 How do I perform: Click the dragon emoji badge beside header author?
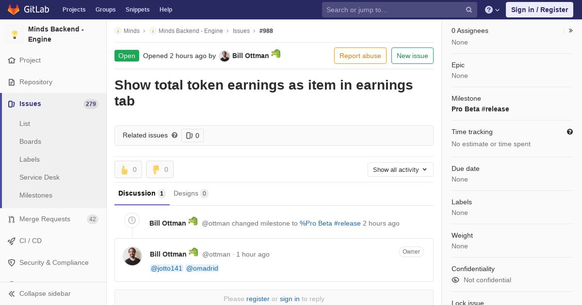click(x=276, y=53)
